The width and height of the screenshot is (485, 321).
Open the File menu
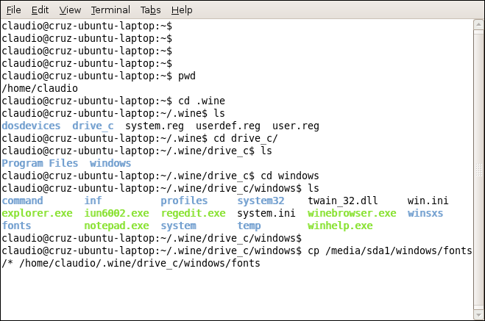click(x=13, y=10)
